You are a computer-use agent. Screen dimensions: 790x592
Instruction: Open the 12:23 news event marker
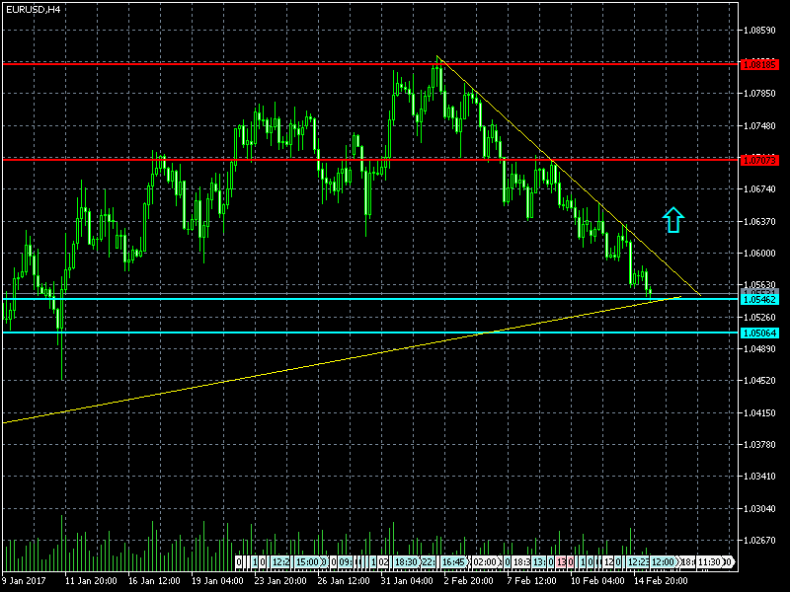[637, 561]
